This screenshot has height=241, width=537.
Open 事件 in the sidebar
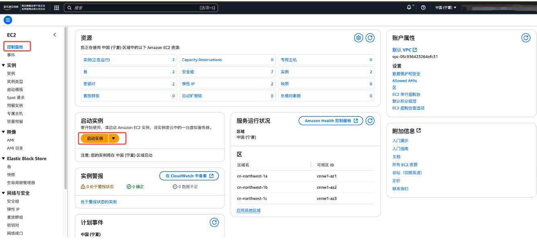point(11,55)
